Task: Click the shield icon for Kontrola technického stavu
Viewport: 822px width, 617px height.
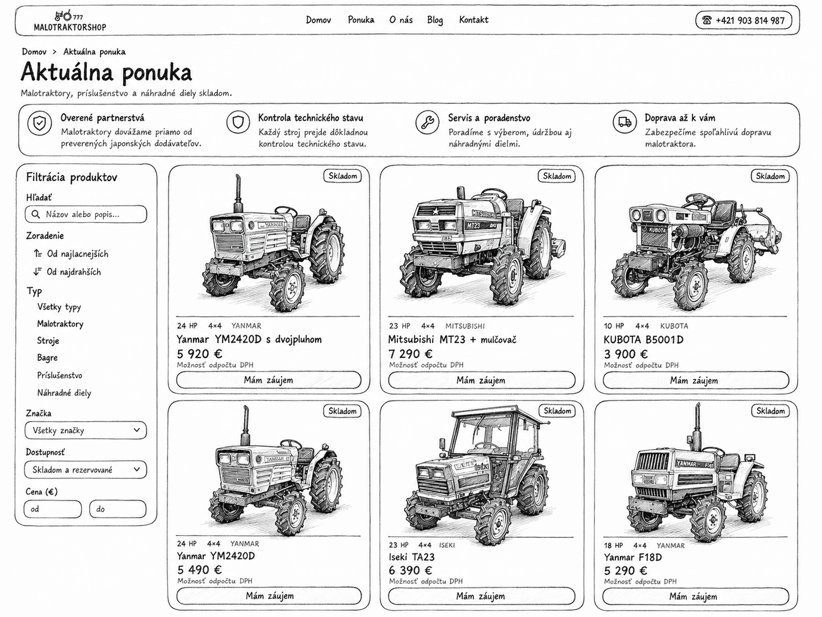Action: [238, 122]
